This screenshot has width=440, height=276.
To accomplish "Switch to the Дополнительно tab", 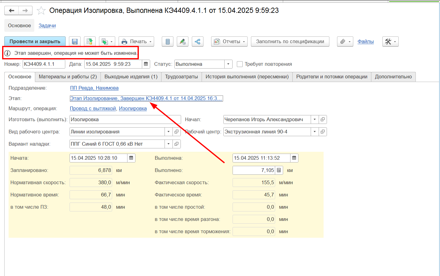I will point(393,77).
